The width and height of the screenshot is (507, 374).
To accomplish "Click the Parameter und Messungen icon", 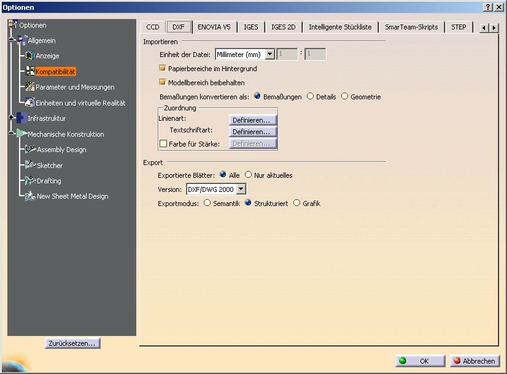I will pyautogui.click(x=29, y=86).
